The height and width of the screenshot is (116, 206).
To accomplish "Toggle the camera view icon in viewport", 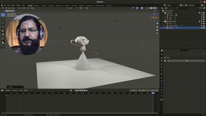I will click(157, 30).
